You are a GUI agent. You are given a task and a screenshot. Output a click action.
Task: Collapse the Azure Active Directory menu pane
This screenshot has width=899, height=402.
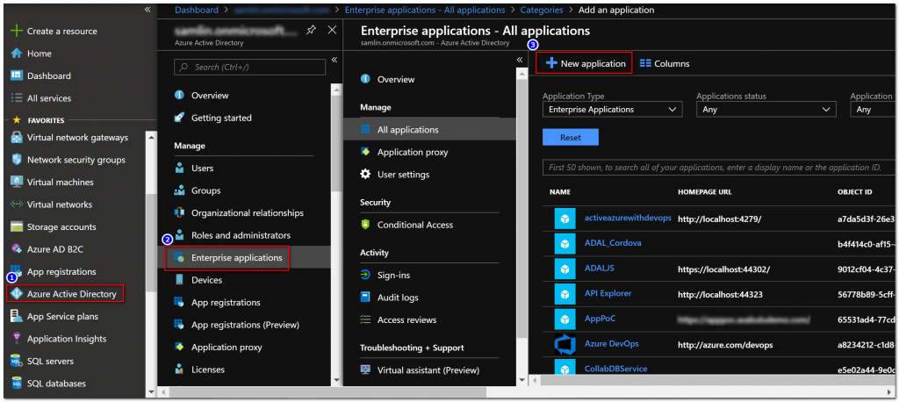334,60
